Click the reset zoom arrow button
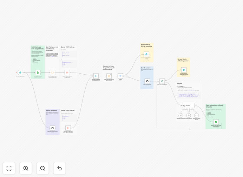Viewport: 243px width, 177px height. click(59, 168)
